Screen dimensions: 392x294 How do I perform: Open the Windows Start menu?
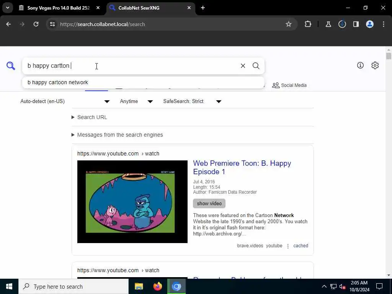[9, 286]
